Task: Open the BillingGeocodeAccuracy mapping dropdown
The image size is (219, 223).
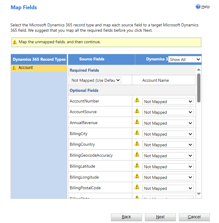Action: click(168, 155)
